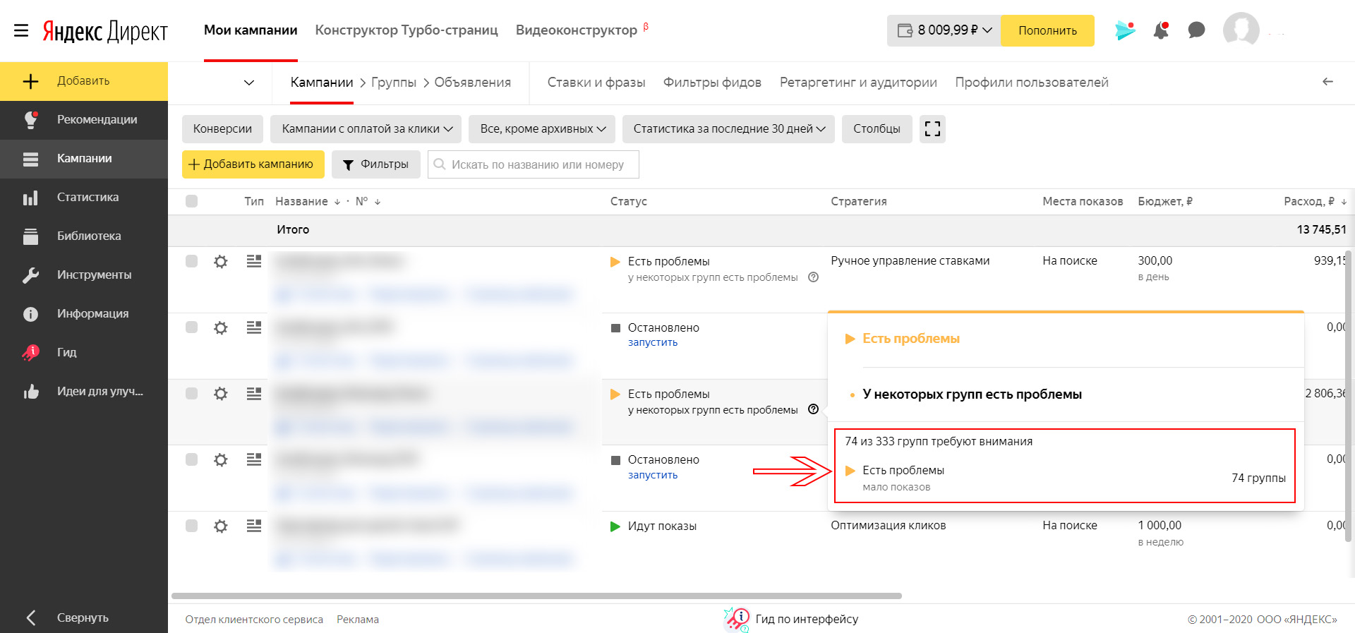Click Добавить кампанию button
1355x633 pixels.
pyautogui.click(x=253, y=164)
